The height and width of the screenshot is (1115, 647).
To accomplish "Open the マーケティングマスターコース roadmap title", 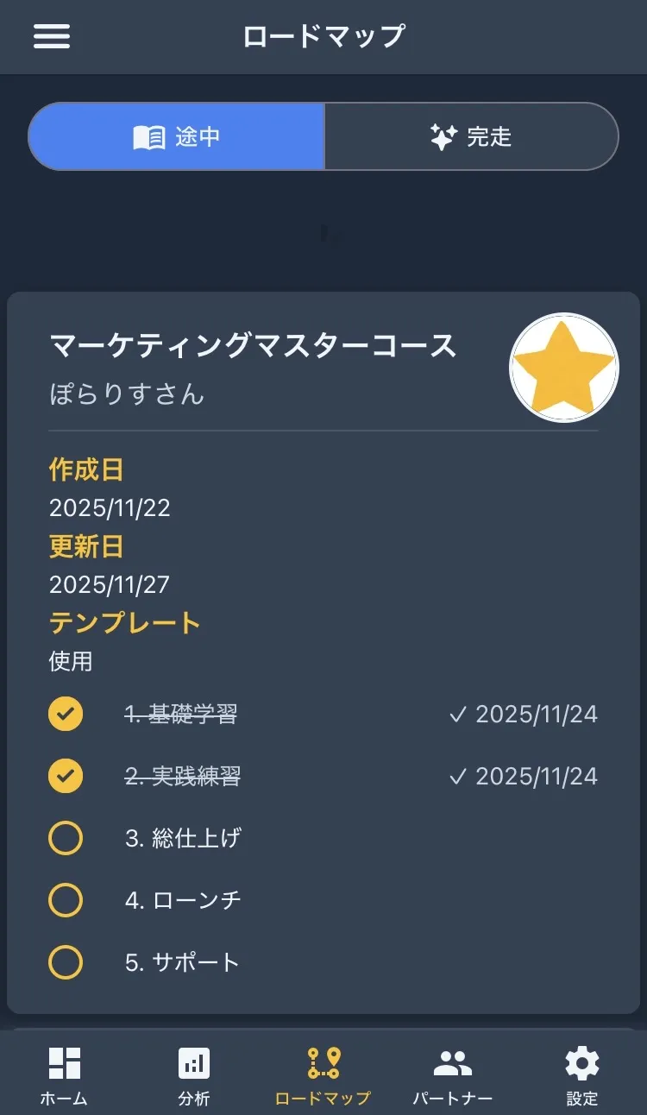I will (253, 346).
